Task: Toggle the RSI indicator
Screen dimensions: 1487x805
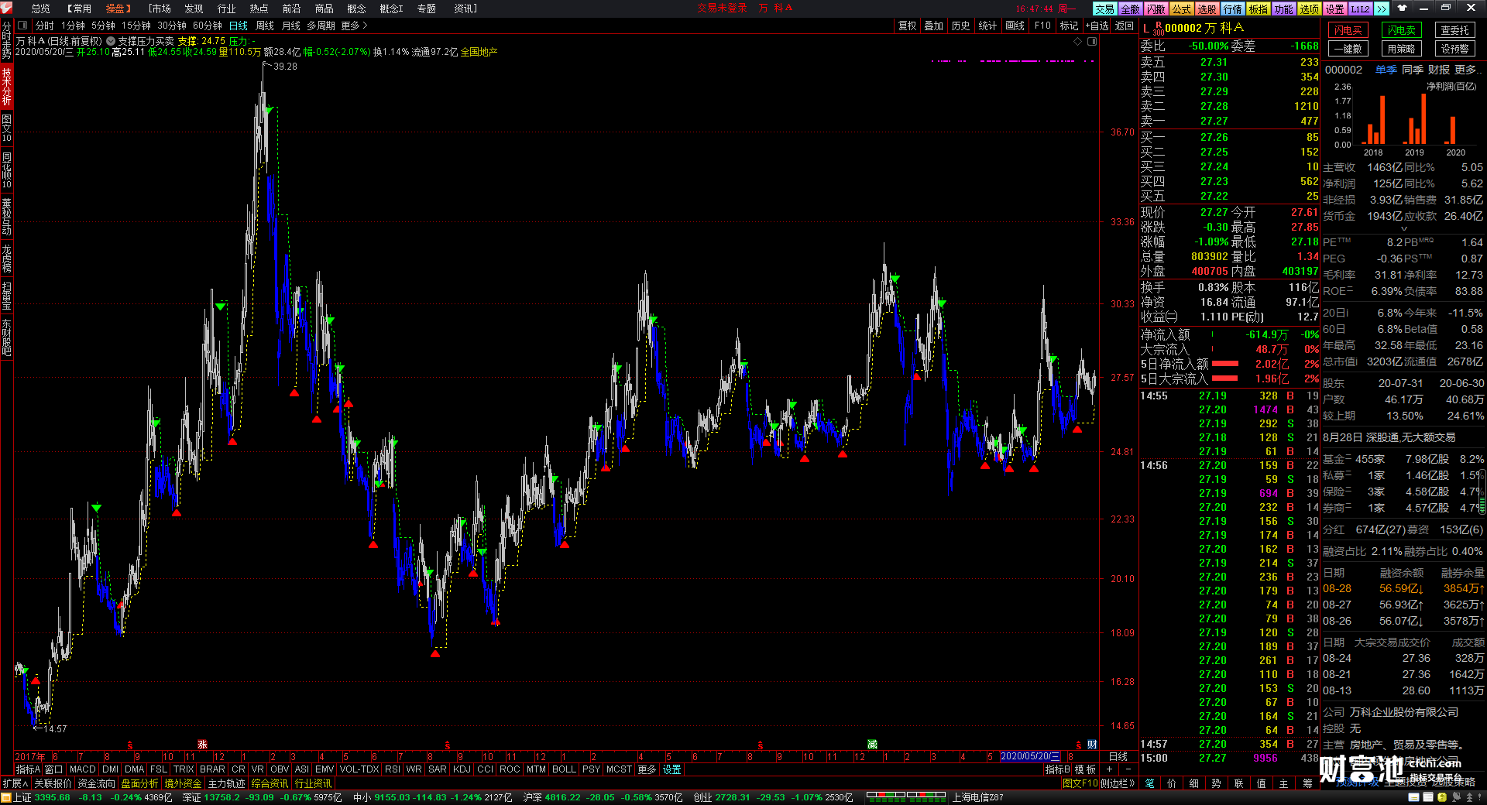Action: pyautogui.click(x=392, y=769)
